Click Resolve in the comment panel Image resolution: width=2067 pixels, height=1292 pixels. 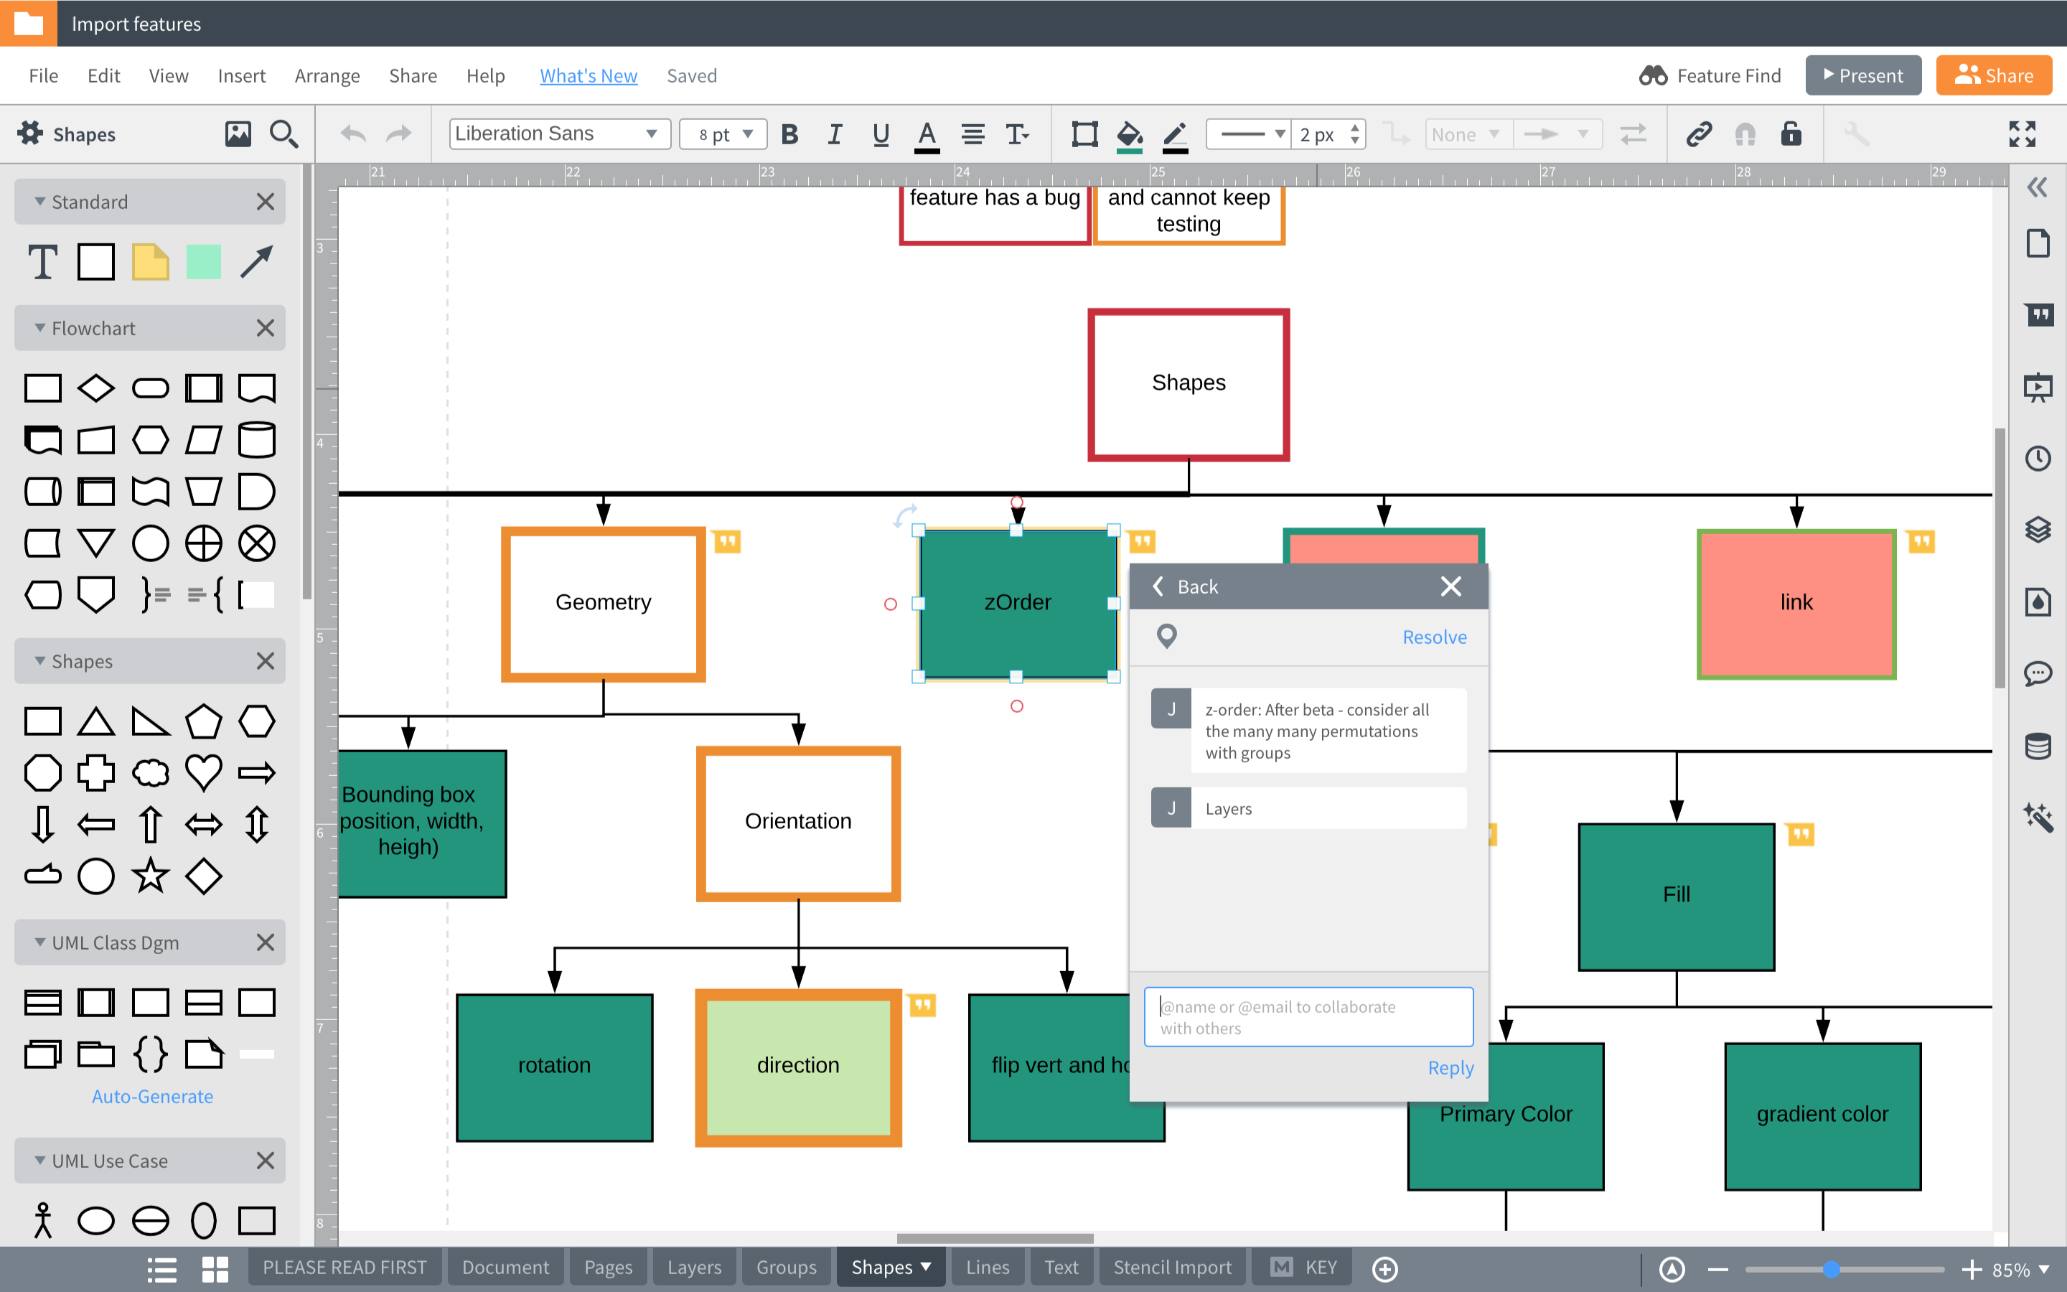pos(1434,637)
